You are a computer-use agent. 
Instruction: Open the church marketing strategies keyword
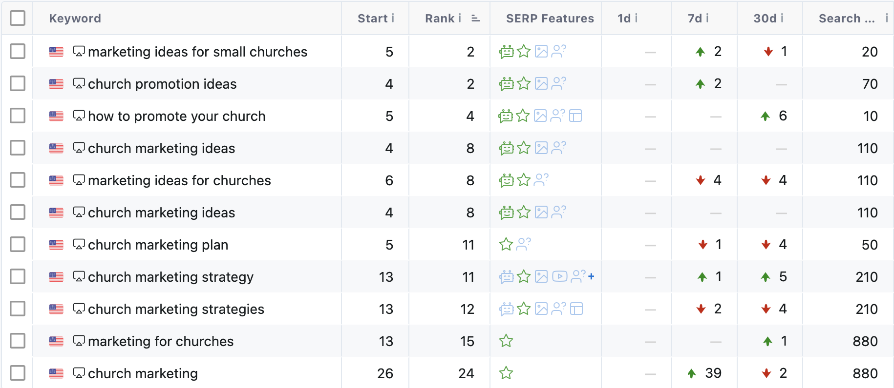pyautogui.click(x=176, y=309)
